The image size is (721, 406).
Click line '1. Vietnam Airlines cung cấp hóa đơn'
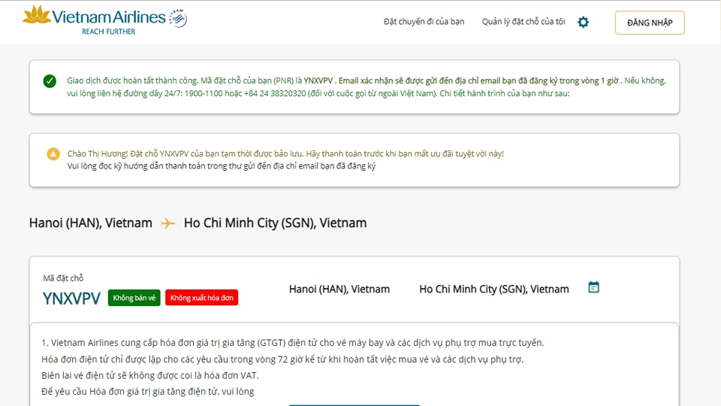292,343
